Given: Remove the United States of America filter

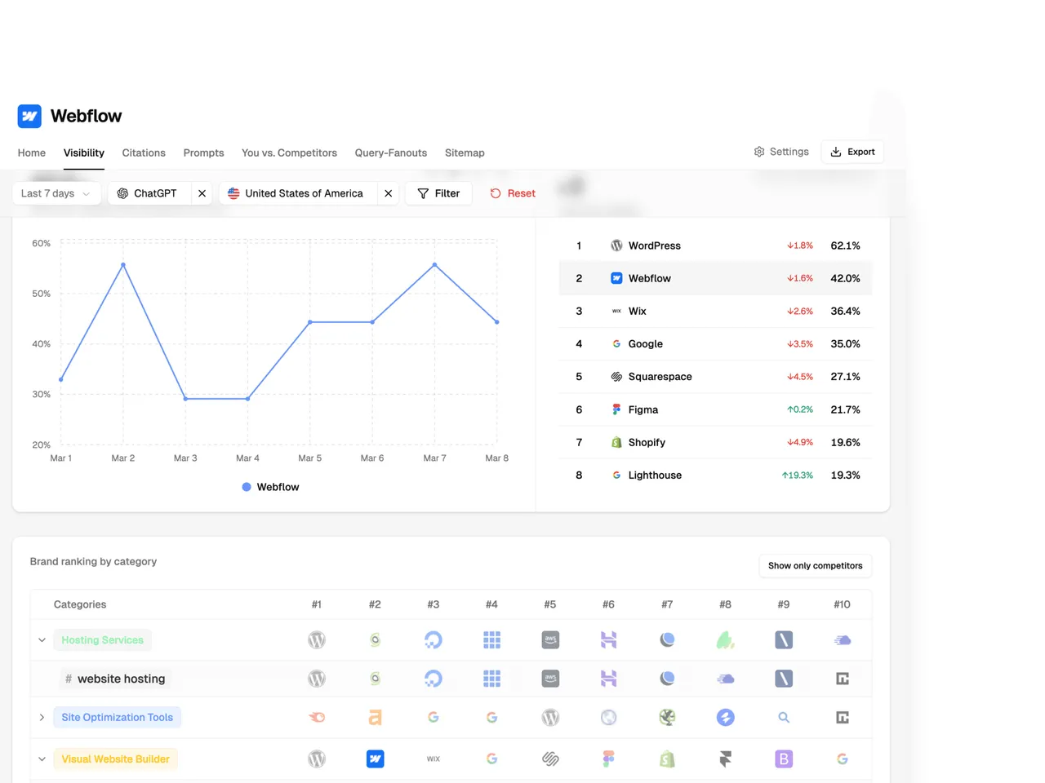Looking at the screenshot, I should coord(388,193).
